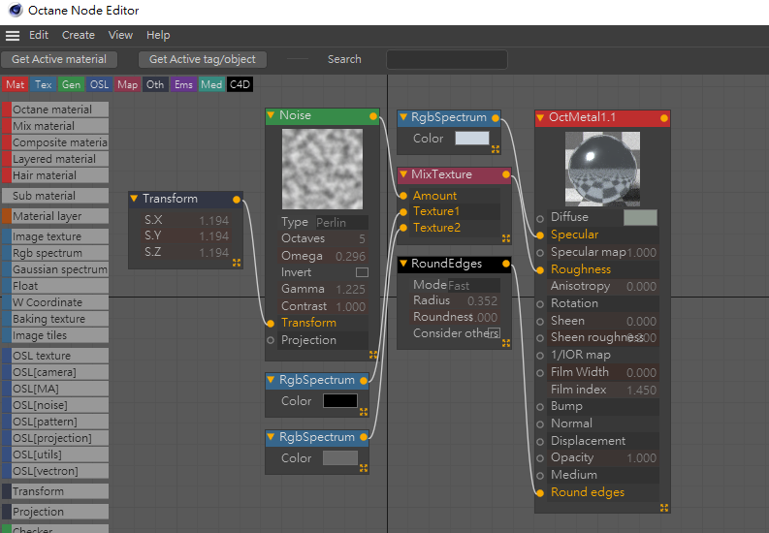769x533 pixels.
Task: Click resize icon on RoundEdges node
Action: pos(506,343)
